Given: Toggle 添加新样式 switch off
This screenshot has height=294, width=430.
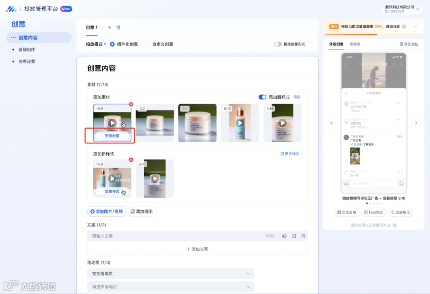Looking at the screenshot, I should pos(262,97).
